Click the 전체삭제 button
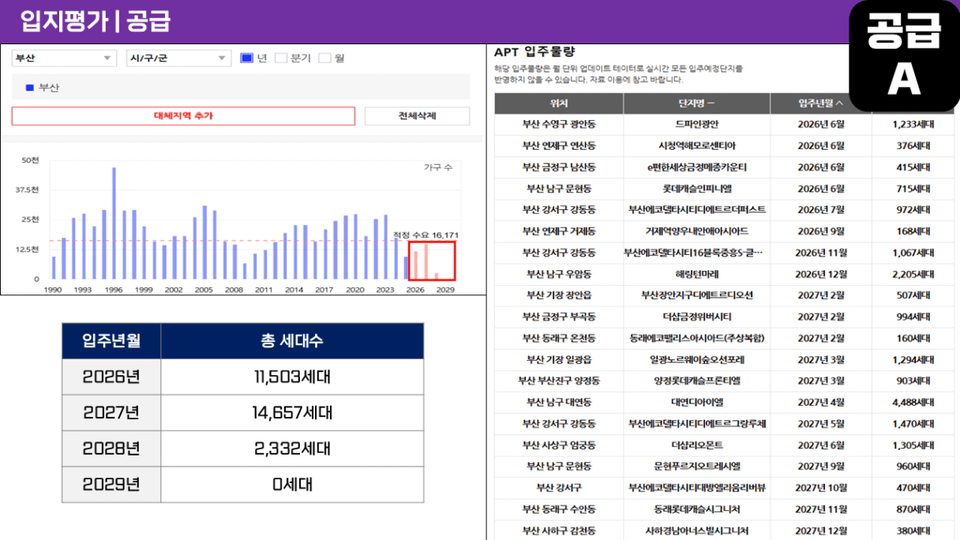This screenshot has width=960, height=540. (417, 116)
